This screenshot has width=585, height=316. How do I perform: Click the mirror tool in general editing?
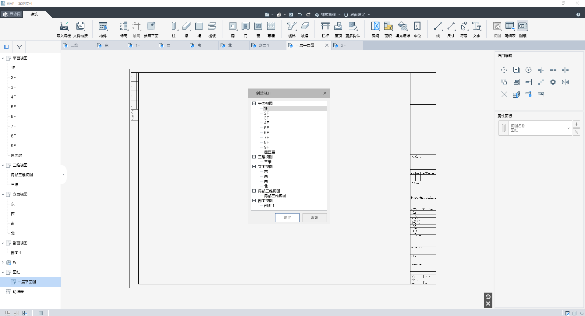point(565,82)
